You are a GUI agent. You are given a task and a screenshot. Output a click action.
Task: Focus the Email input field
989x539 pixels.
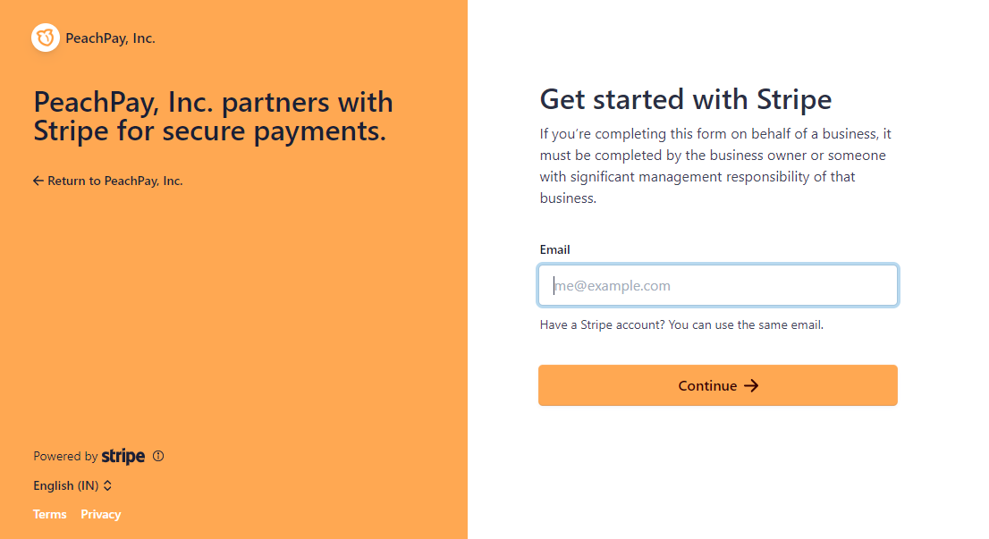(718, 285)
